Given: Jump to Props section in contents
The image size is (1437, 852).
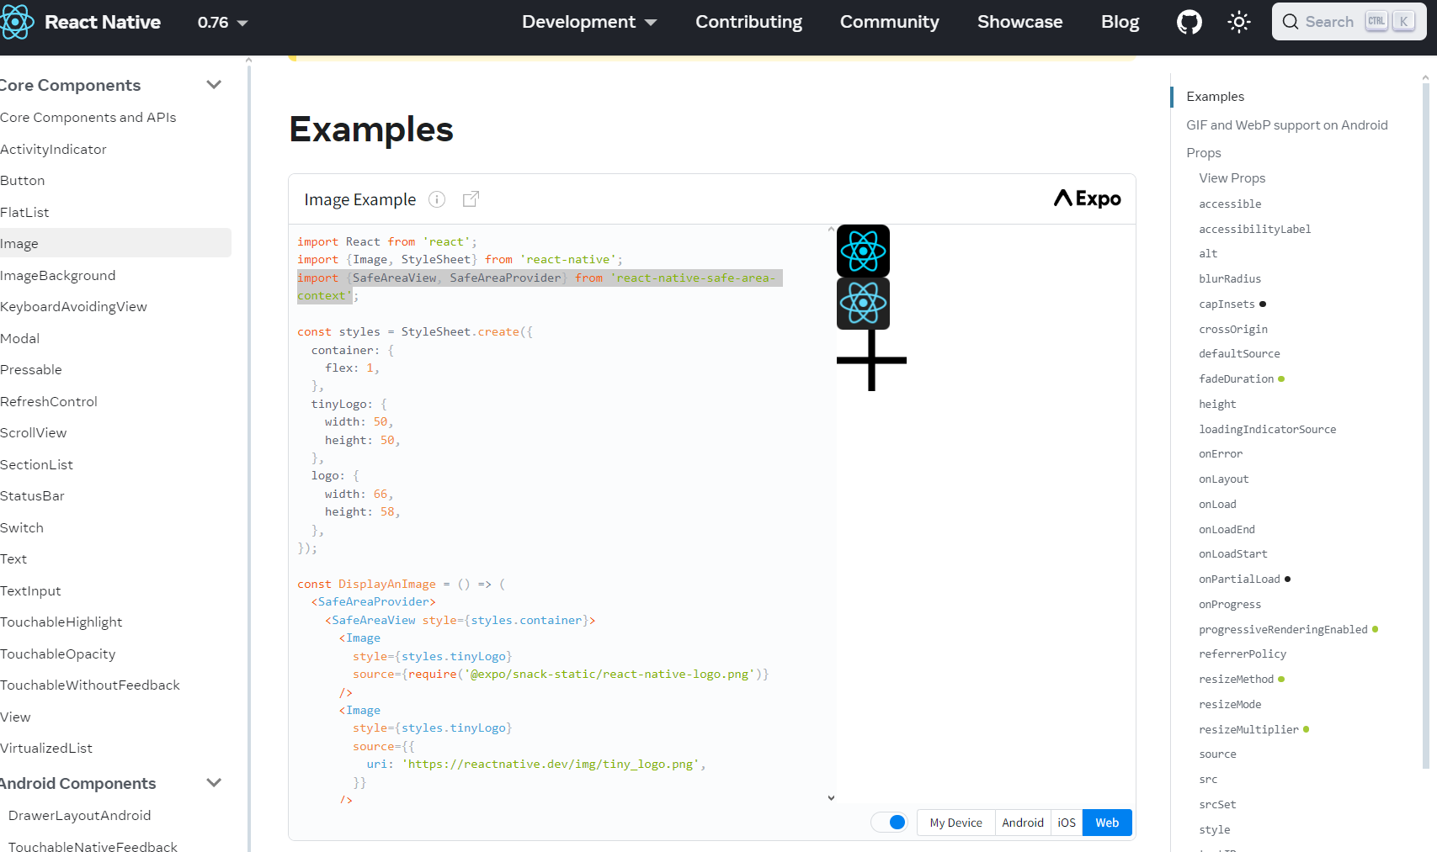Looking at the screenshot, I should pos(1203,153).
